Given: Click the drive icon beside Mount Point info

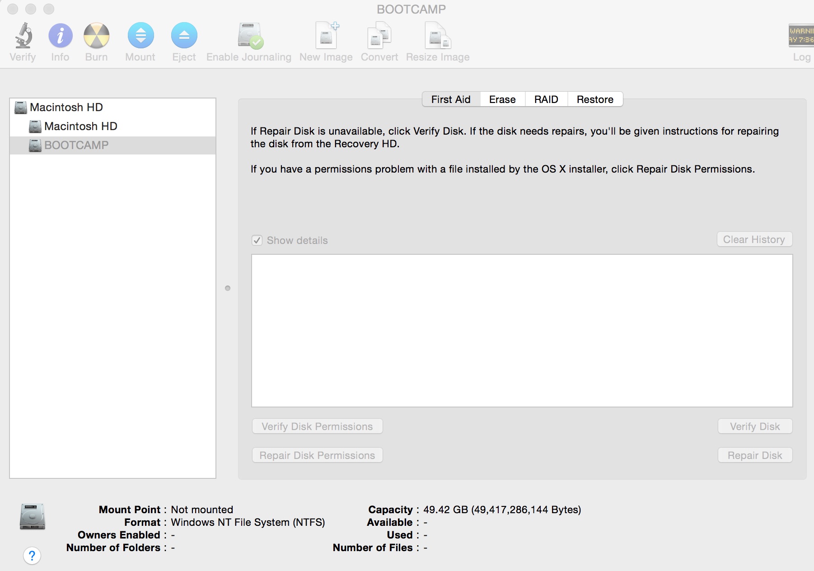Looking at the screenshot, I should [x=33, y=516].
